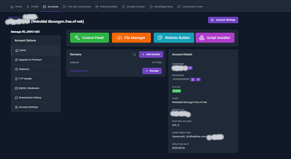The image size is (291, 159).
Task: View FTP Details
Action: pyautogui.click(x=36, y=79)
